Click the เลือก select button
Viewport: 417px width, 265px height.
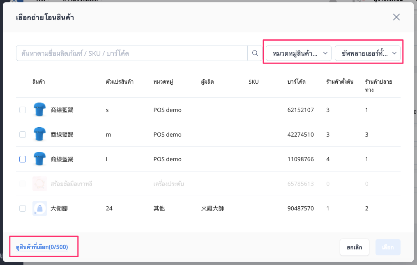click(x=388, y=247)
